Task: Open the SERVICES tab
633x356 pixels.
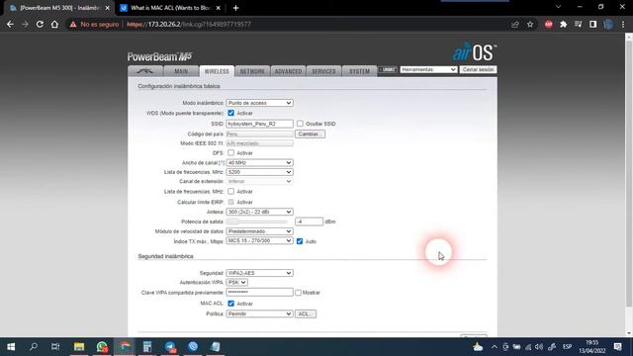Action: point(323,71)
